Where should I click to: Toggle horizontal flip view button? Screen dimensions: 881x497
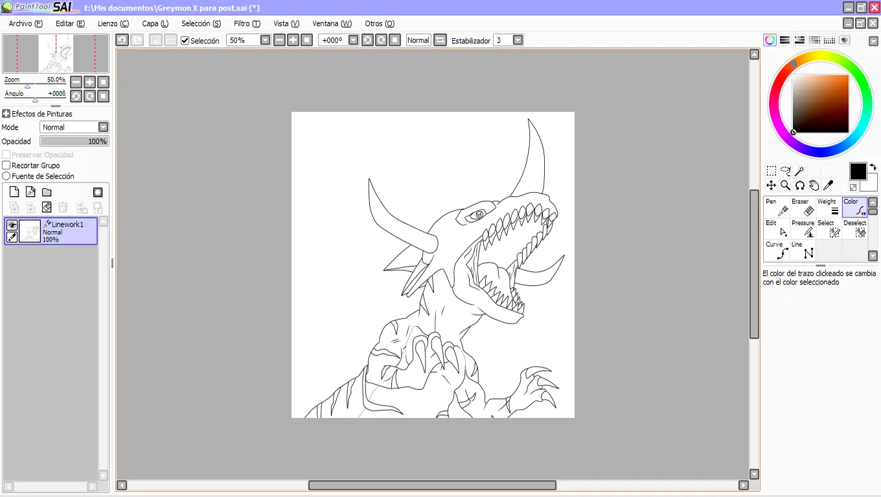click(x=440, y=40)
